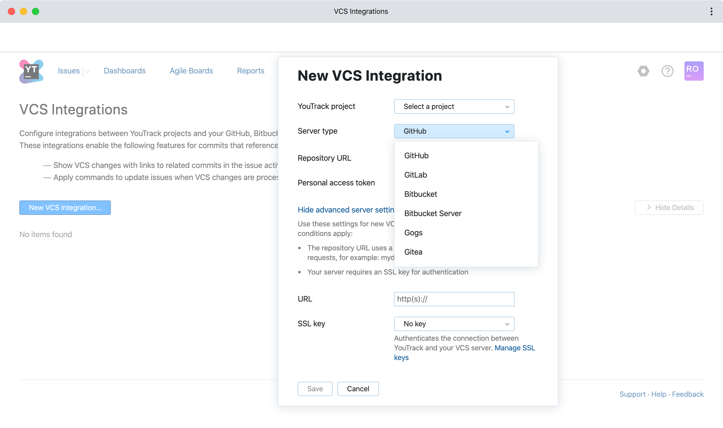Open the window's three-dot menu
Image resolution: width=723 pixels, height=428 pixels.
pyautogui.click(x=712, y=11)
